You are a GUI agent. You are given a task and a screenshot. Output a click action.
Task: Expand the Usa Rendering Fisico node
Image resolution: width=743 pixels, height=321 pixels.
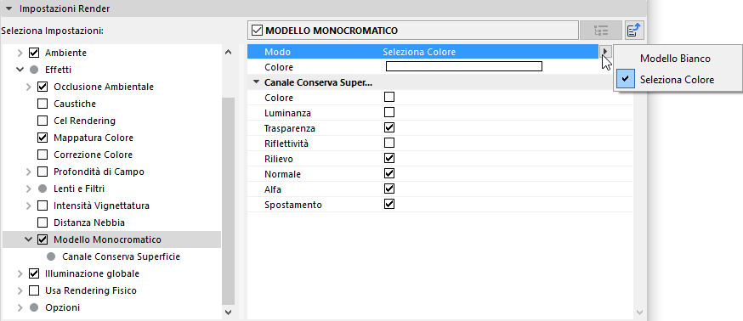click(x=20, y=290)
